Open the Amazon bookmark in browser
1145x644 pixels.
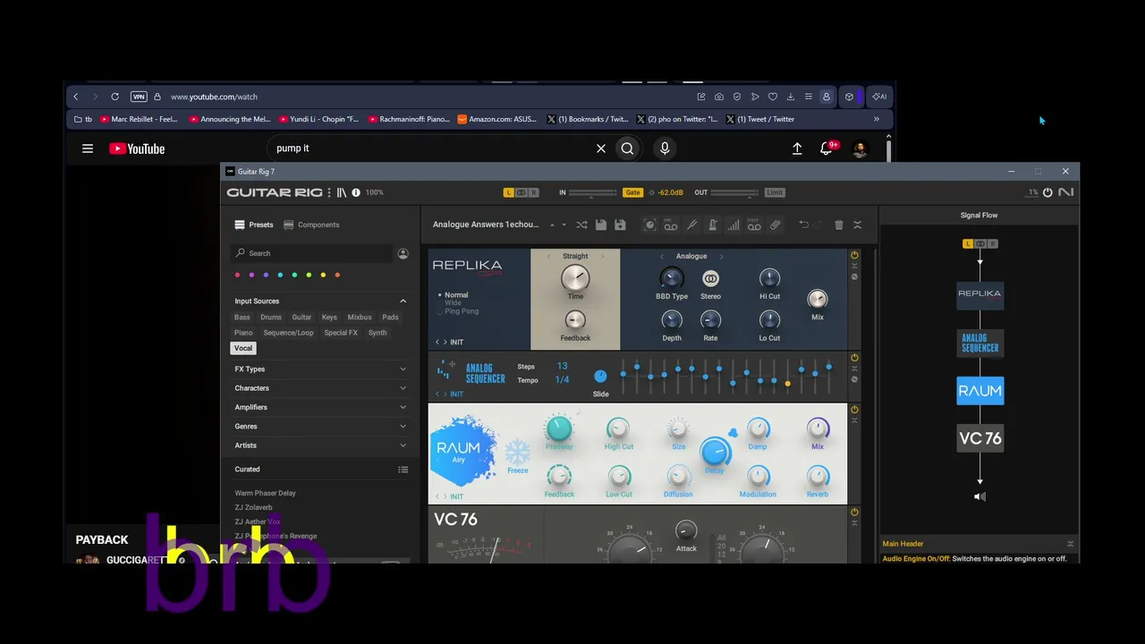click(x=497, y=119)
